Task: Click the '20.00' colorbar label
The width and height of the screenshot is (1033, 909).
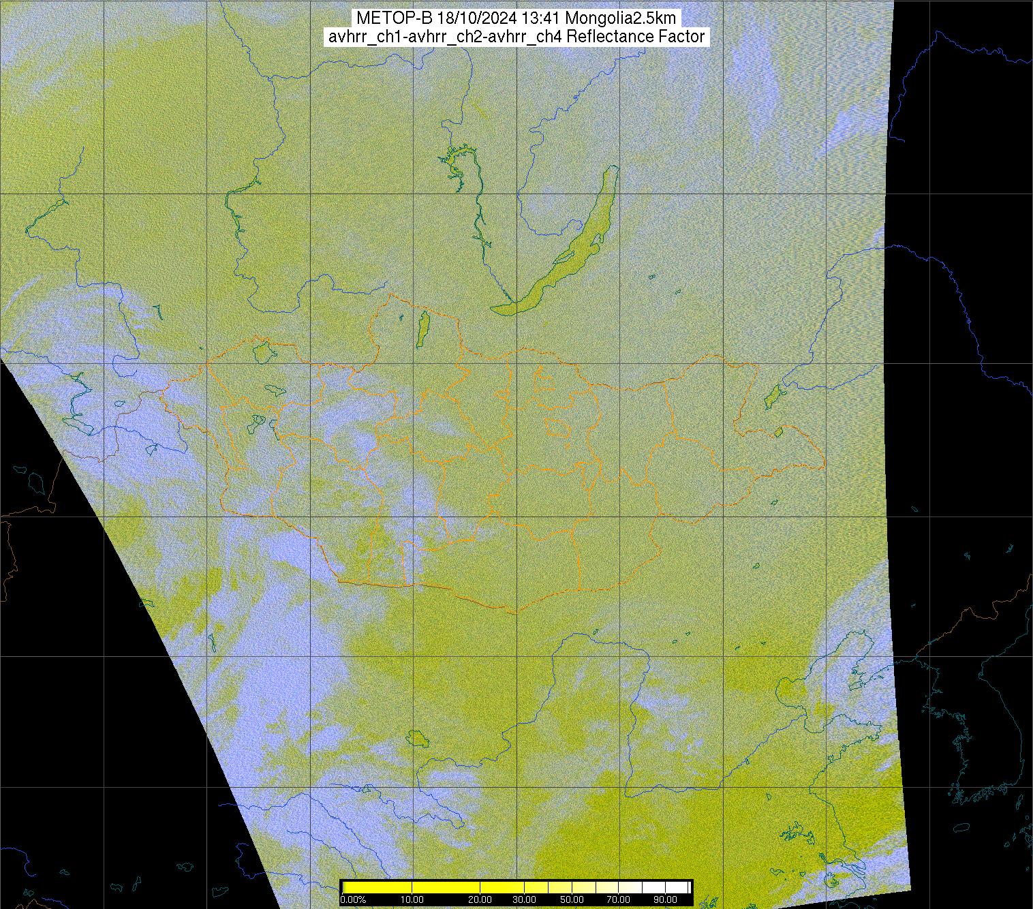Action: click(x=480, y=900)
